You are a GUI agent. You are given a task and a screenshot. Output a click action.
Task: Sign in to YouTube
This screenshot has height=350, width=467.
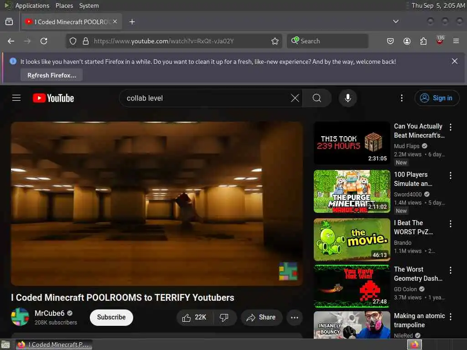pyautogui.click(x=436, y=98)
